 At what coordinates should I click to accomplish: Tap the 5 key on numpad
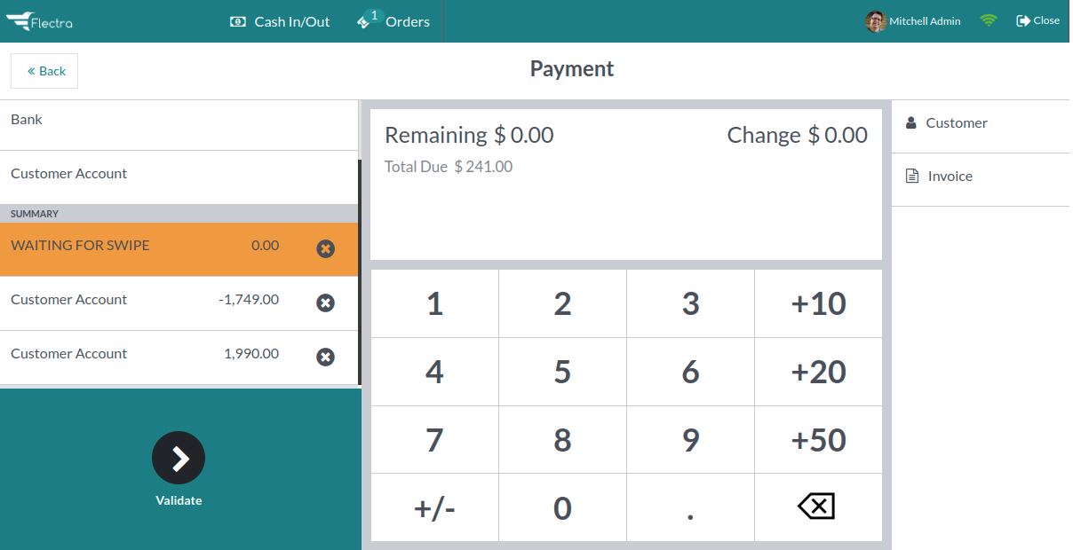[x=562, y=372]
